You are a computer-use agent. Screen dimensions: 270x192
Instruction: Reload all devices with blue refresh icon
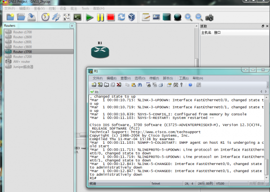(x=121, y=17)
